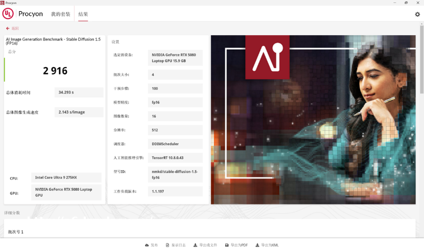Click the 显示日志 log document icon
424x252 pixels.
click(167, 245)
